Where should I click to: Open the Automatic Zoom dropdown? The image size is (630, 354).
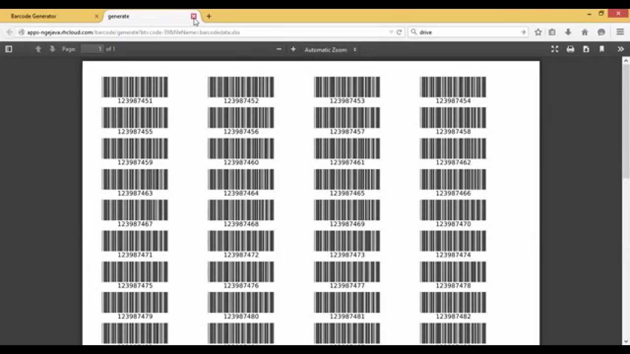330,50
